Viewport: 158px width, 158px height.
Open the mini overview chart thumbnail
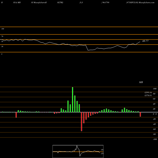tap(78, 151)
